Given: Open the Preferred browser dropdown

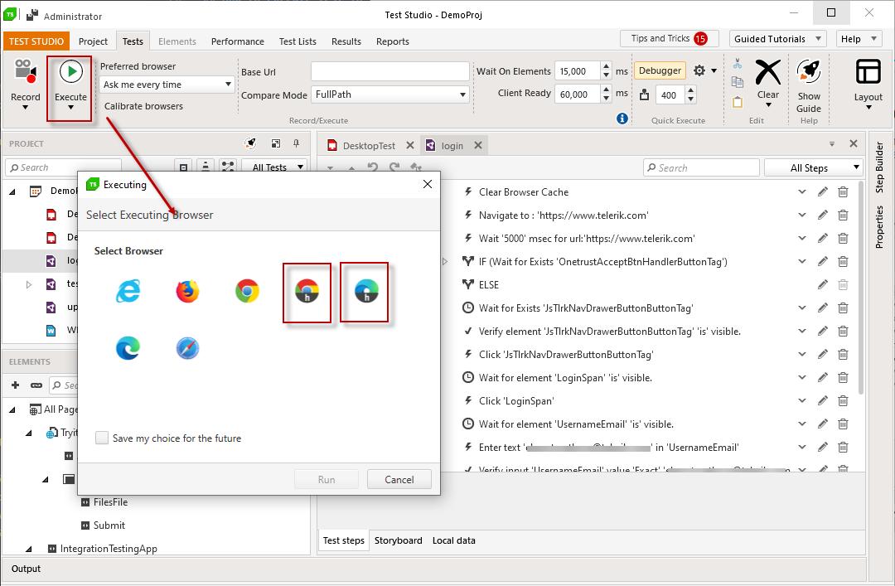Looking at the screenshot, I should pyautogui.click(x=167, y=85).
